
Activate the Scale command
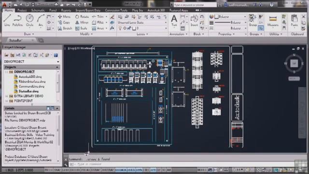[81, 29]
